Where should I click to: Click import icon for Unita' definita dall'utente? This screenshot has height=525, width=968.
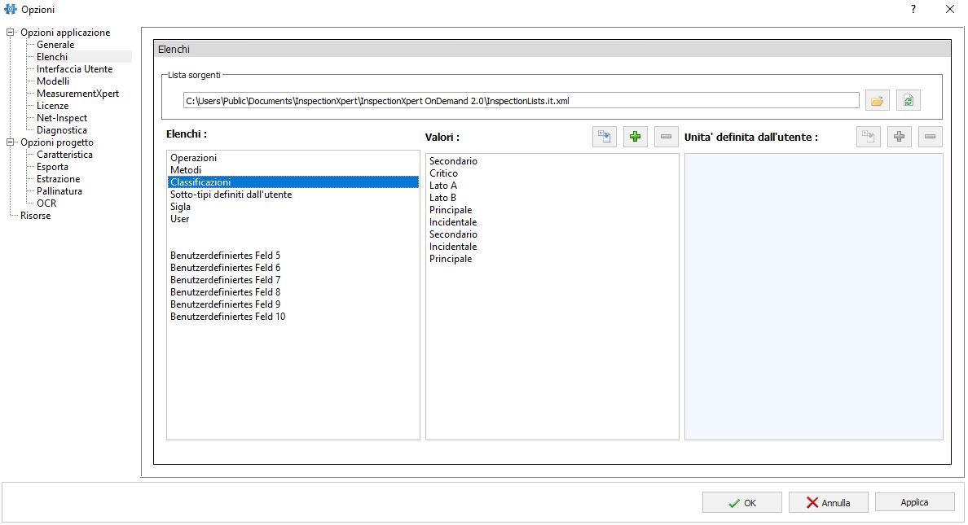click(x=869, y=137)
